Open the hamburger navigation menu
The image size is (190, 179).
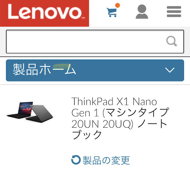click(174, 12)
